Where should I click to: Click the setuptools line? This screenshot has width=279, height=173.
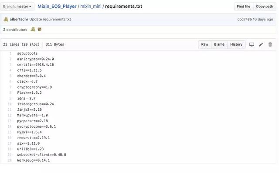point(27,53)
